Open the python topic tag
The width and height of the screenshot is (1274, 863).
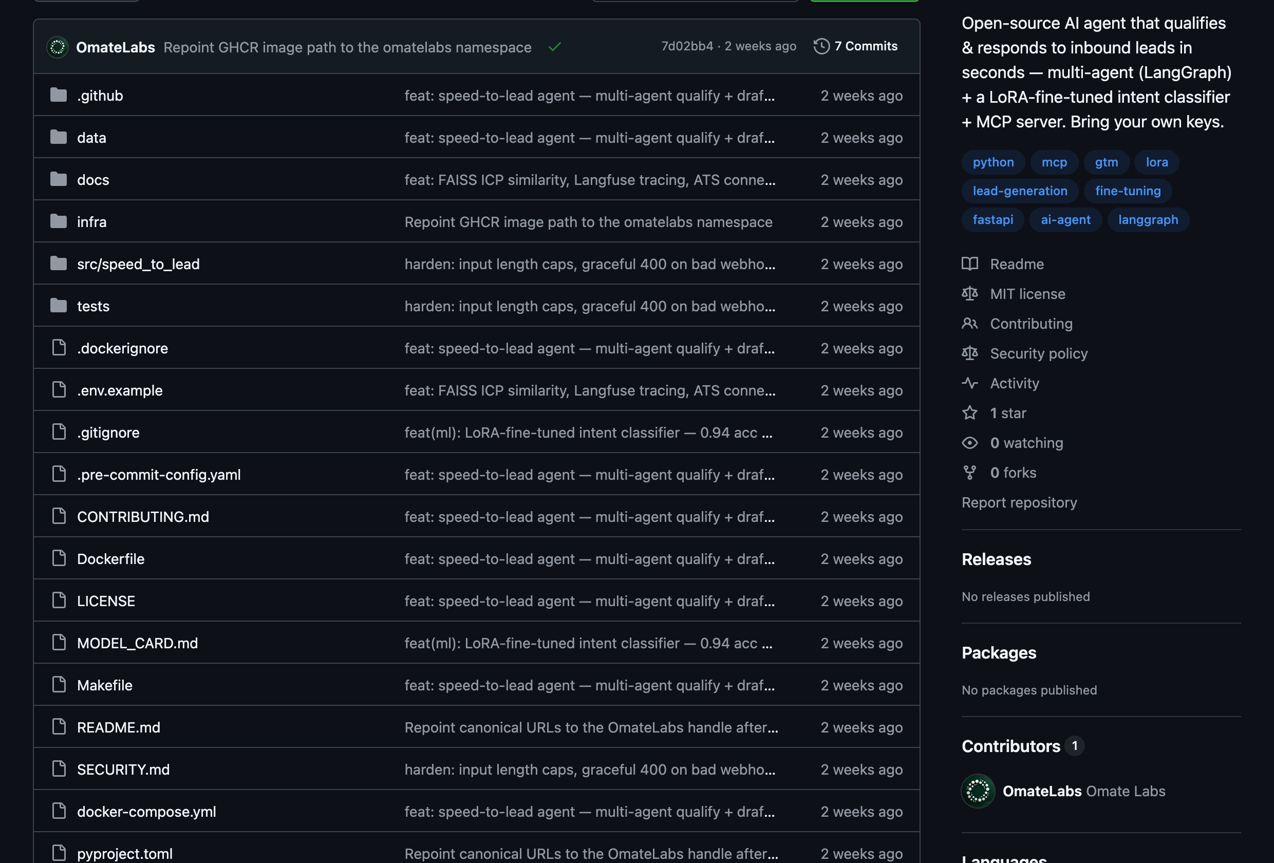pyautogui.click(x=993, y=162)
